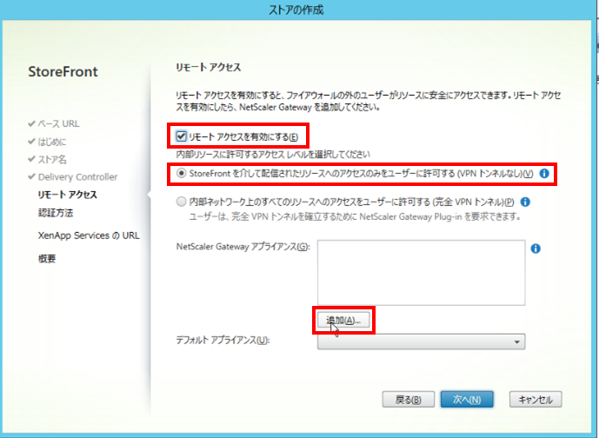This screenshot has height=438, width=599.
Task: Select the VPN トンネルなし radio option
Action: [x=181, y=173]
